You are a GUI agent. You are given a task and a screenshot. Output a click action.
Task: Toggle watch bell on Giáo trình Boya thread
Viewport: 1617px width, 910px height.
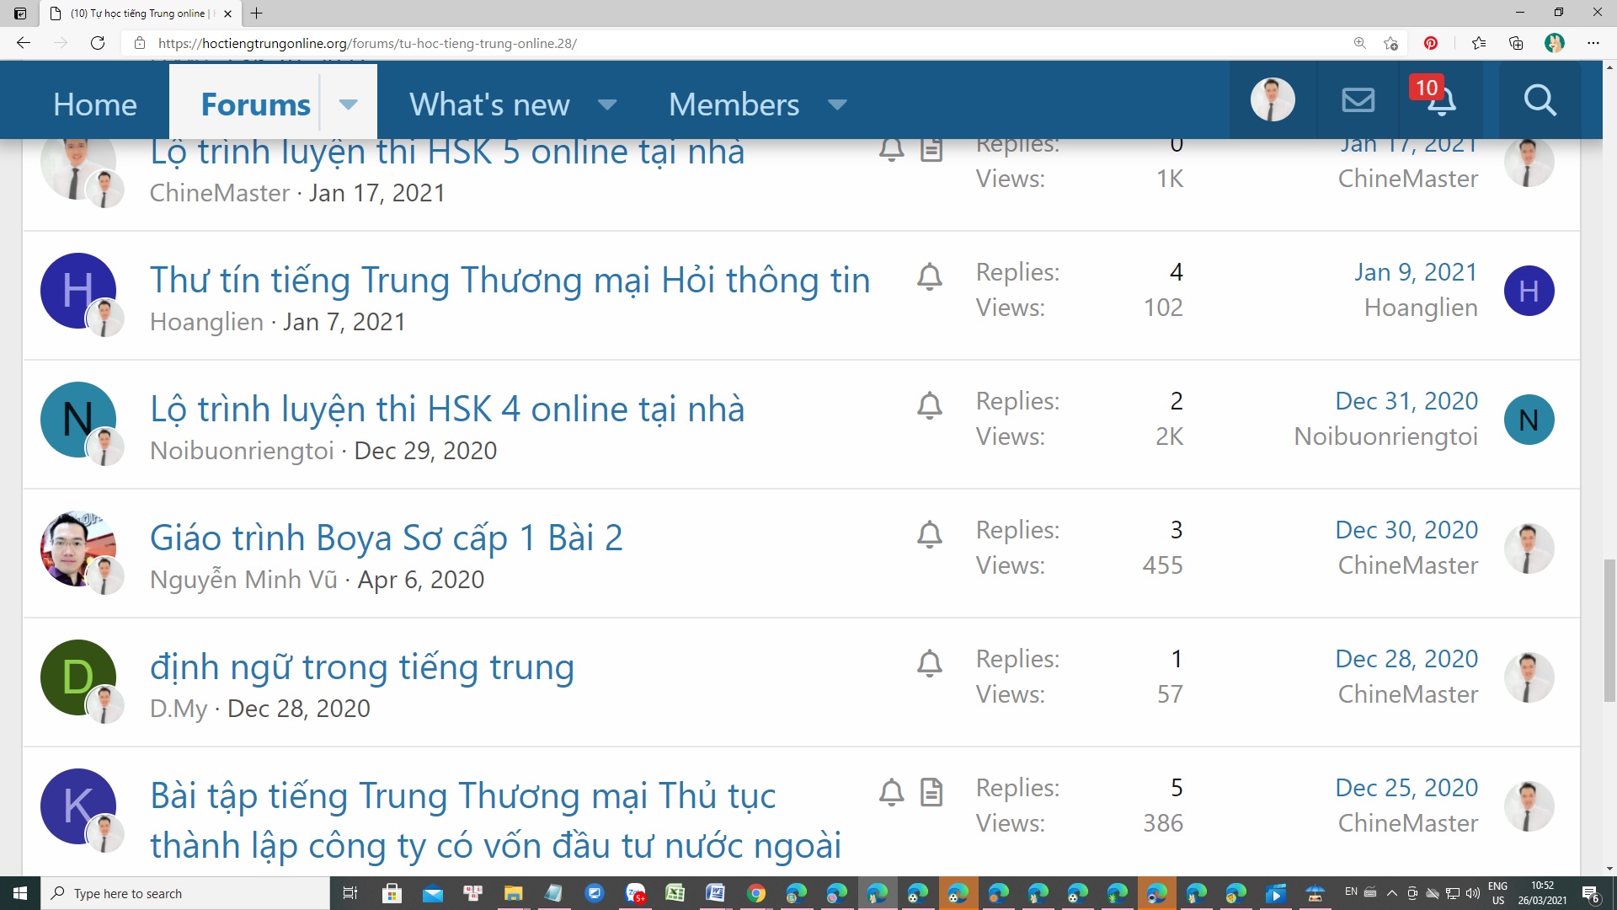point(929,535)
